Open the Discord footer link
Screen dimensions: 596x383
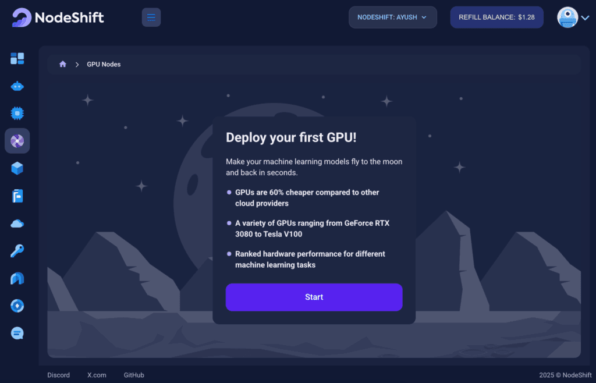[59, 375]
